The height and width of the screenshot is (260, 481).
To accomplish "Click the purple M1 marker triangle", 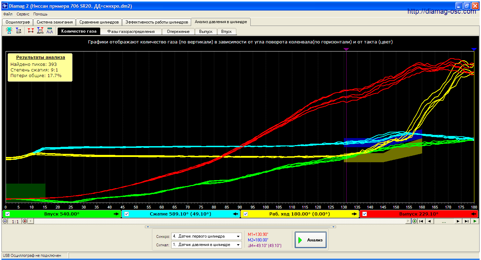I will pyautogui.click(x=346, y=50).
